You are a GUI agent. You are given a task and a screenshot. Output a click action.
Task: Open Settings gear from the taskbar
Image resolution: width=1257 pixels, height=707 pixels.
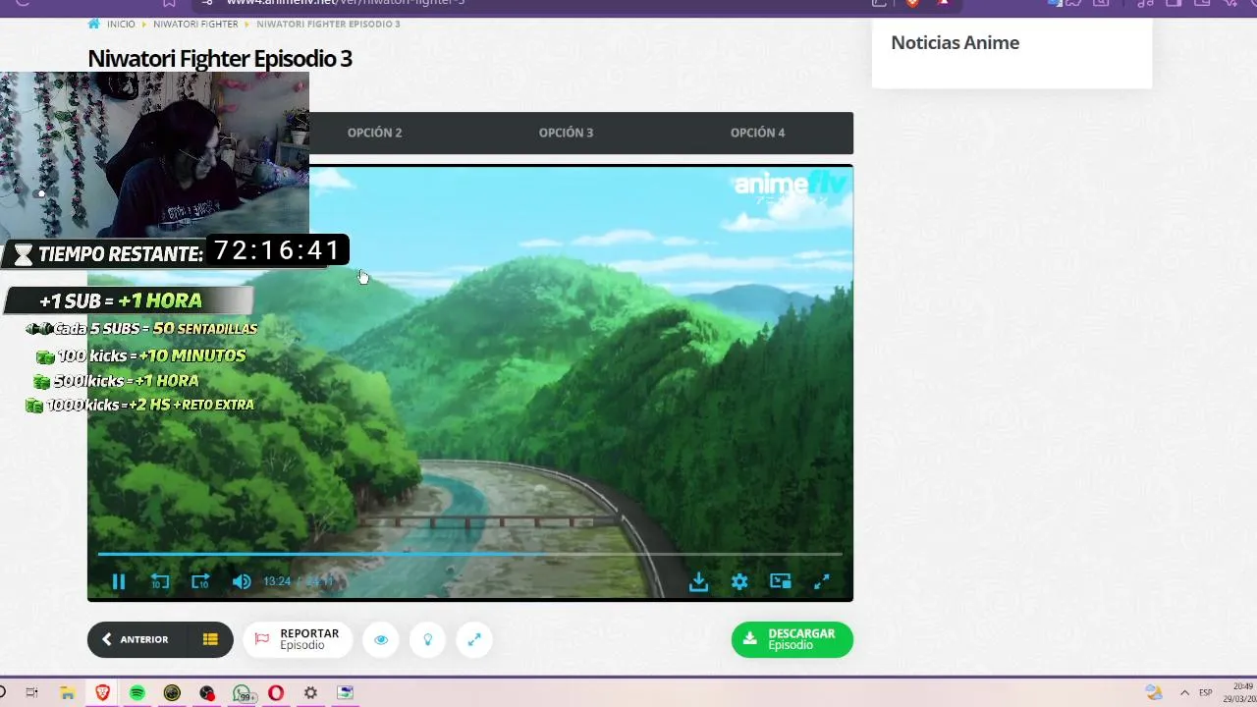click(310, 692)
